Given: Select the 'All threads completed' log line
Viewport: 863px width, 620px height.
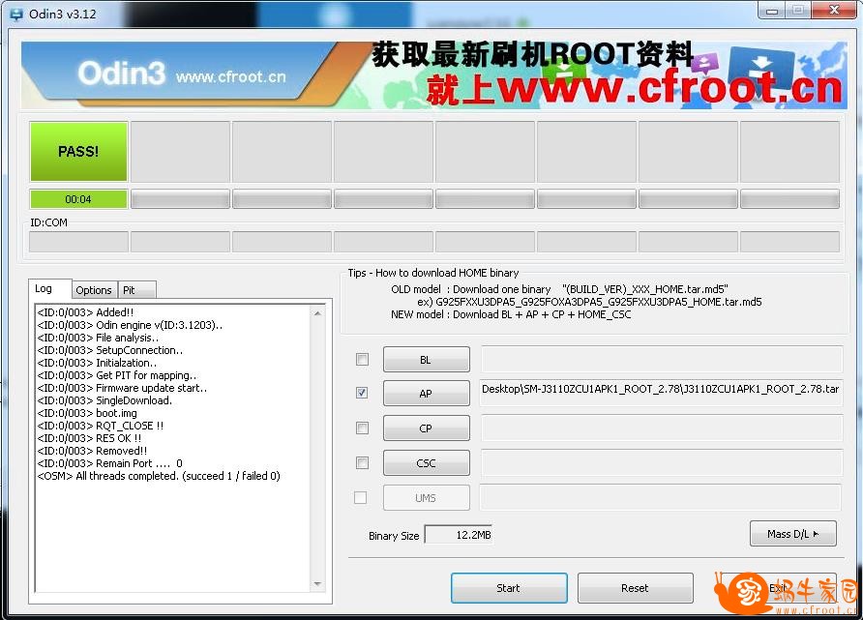Looking at the screenshot, I should click(x=159, y=476).
